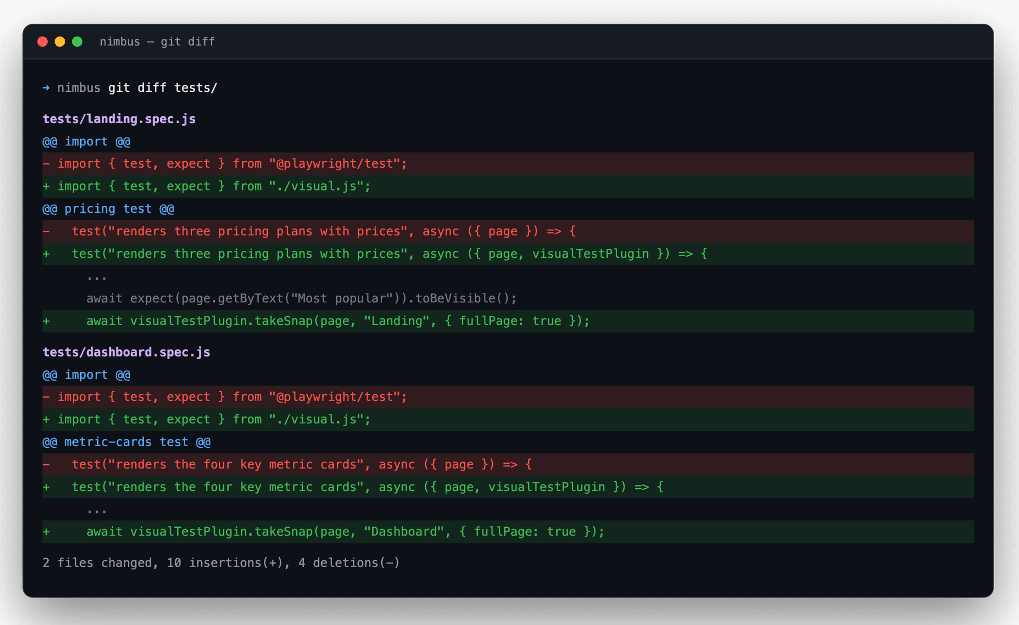Click the added takeSnap 'Landing' line
The width and height of the screenshot is (1019, 625).
pos(508,321)
